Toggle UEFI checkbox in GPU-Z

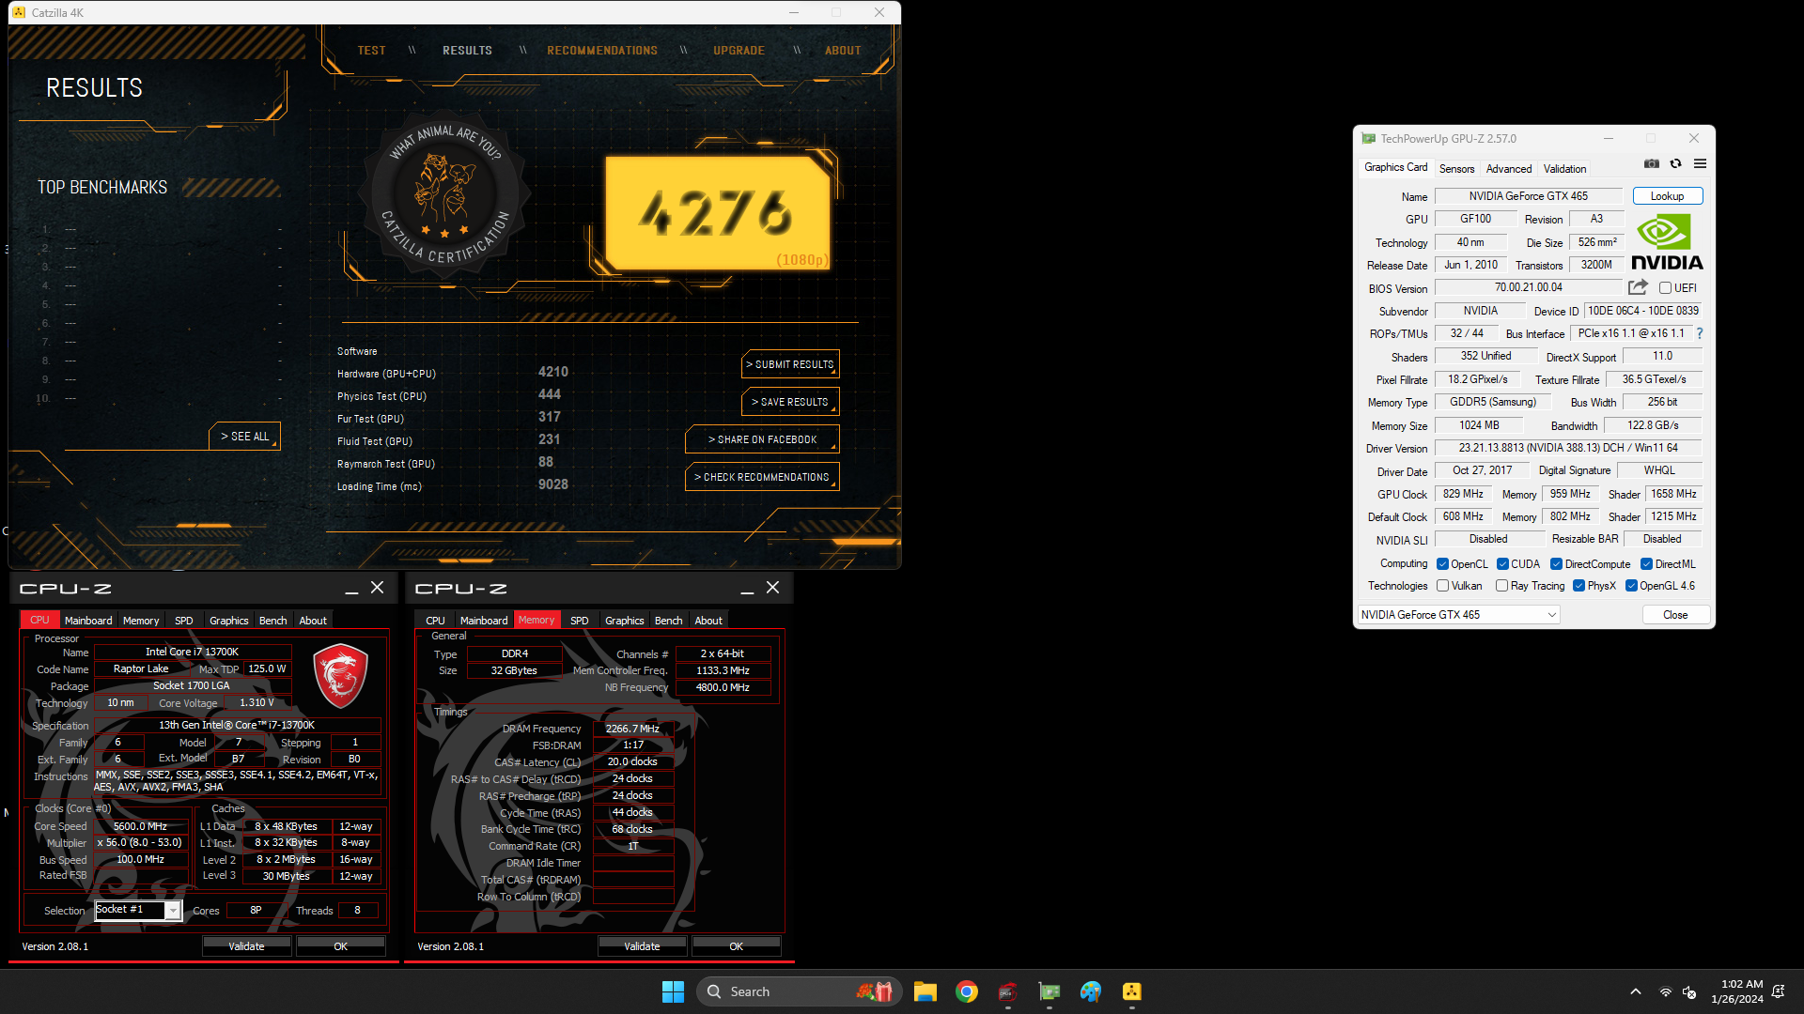[x=1665, y=288]
